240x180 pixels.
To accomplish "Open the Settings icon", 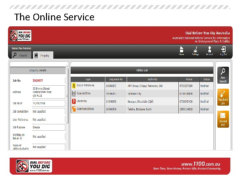I will [195, 51].
